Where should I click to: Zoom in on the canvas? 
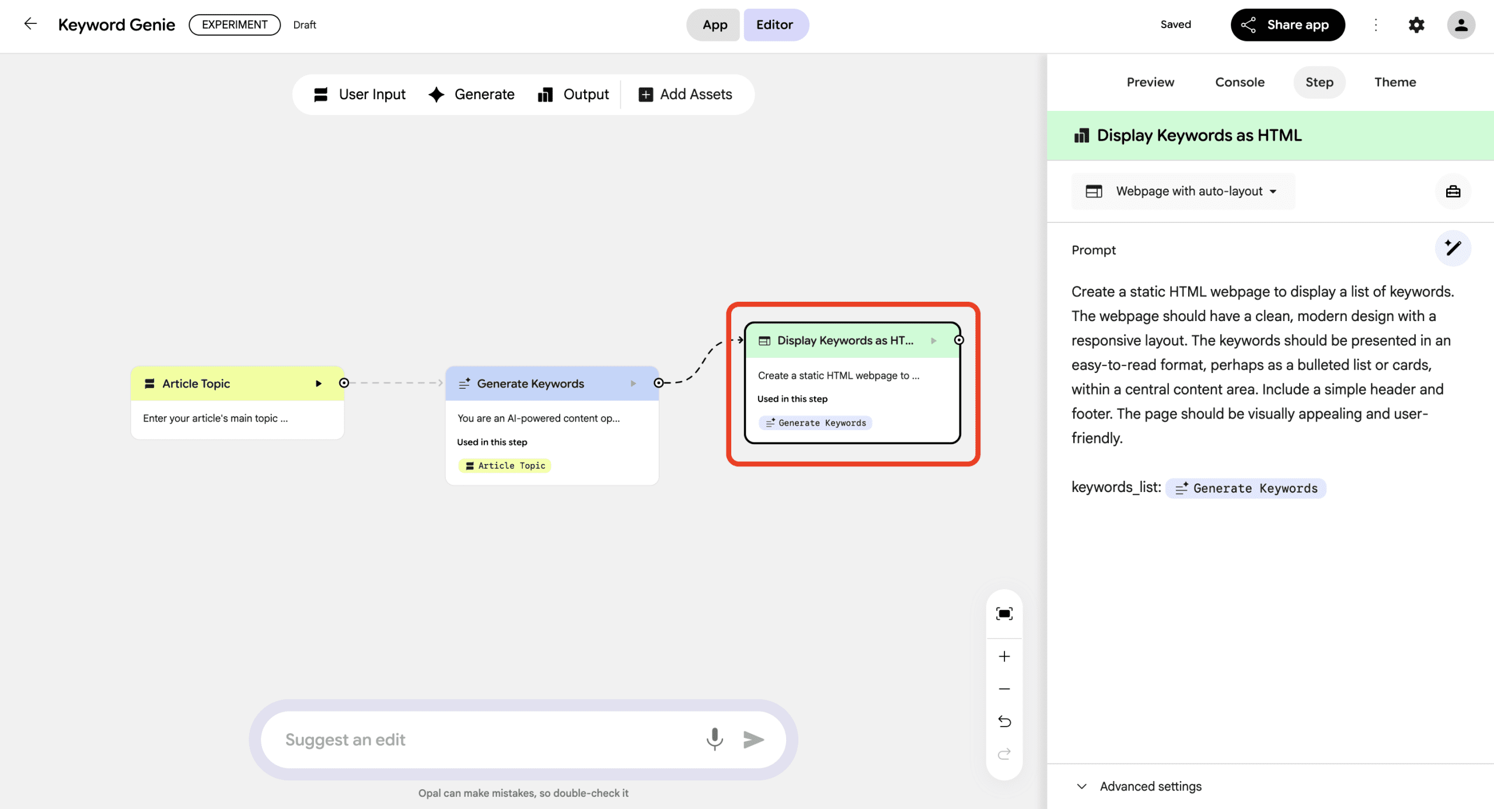pos(1004,656)
